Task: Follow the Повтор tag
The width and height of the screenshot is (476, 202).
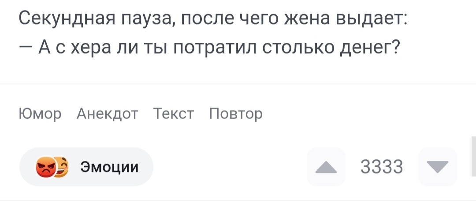Action: [x=236, y=114]
